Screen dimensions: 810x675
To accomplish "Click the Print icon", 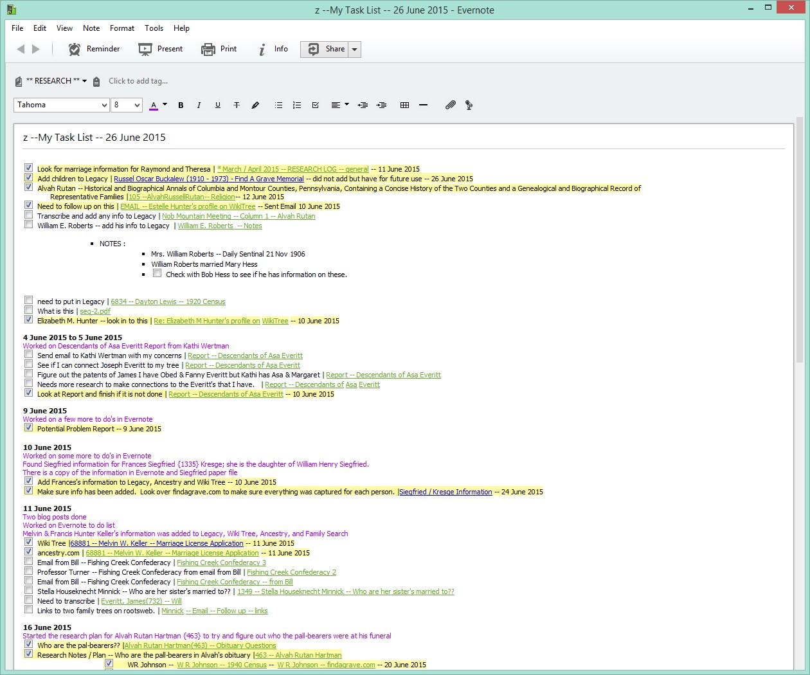I will tap(208, 49).
